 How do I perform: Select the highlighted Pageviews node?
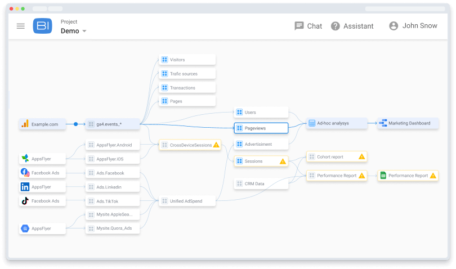coord(261,128)
